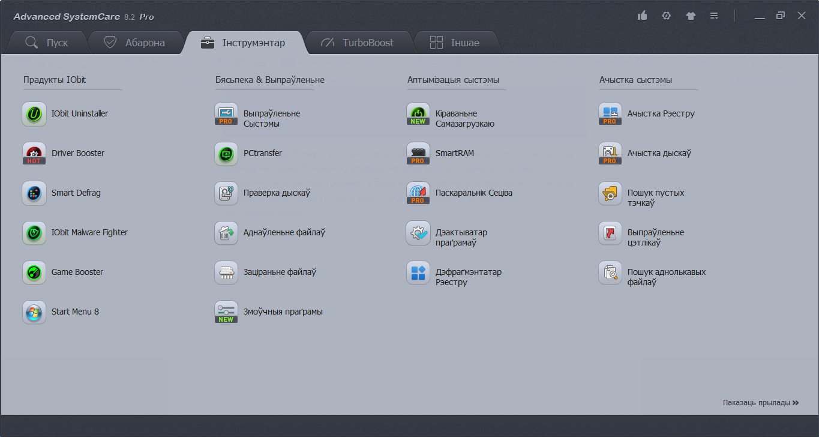This screenshot has height=437, width=819.
Task: Click the skin T-shirt icon
Action: (x=691, y=16)
